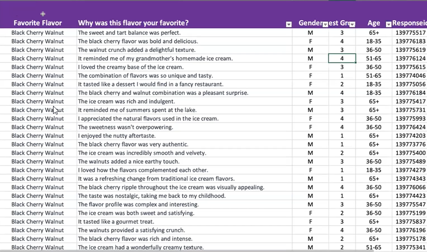
Task: Select the 'incredibly smooth and velvety' cell
Action: point(184,153)
